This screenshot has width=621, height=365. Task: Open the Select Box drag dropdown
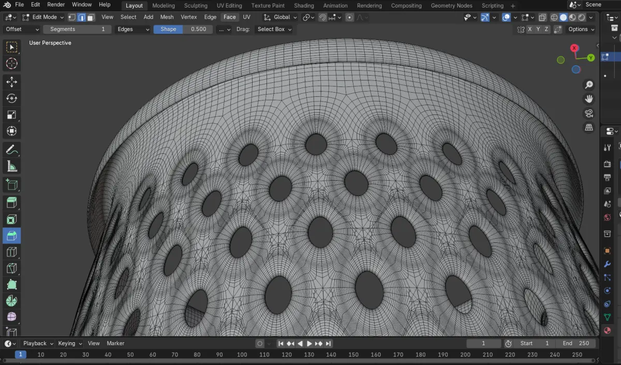pos(274,30)
